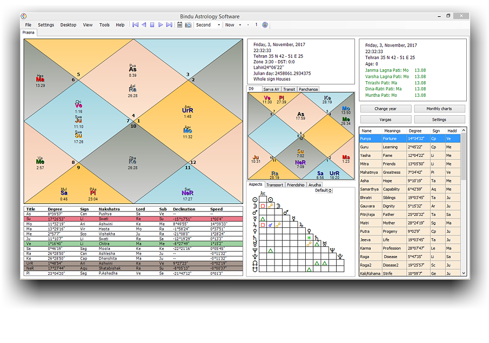Switch to the Arudha tab
489x343 pixels.
pyautogui.click(x=314, y=185)
